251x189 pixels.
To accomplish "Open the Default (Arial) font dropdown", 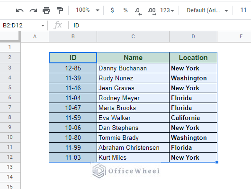I will [x=207, y=10].
